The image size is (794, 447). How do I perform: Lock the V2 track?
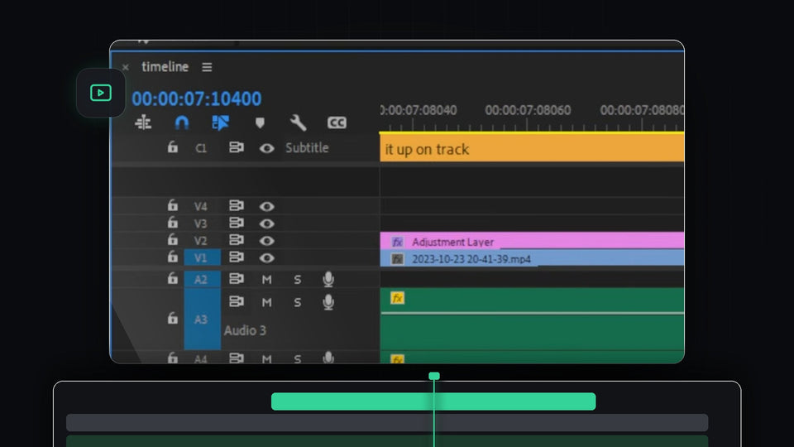point(173,239)
